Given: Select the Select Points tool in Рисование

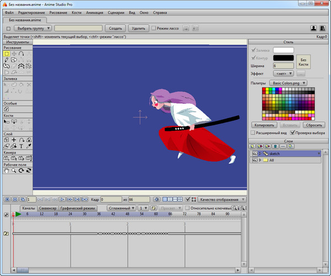Looking at the screenshot, I should pos(6,54).
